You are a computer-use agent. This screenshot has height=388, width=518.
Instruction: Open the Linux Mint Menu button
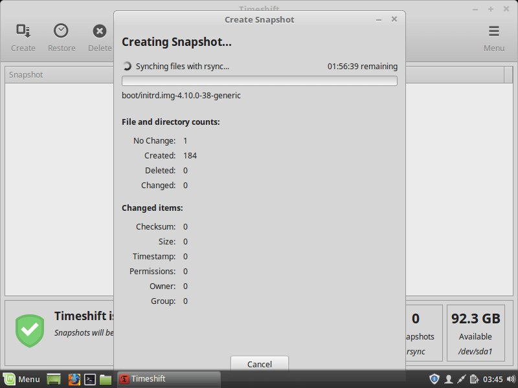coord(22,379)
